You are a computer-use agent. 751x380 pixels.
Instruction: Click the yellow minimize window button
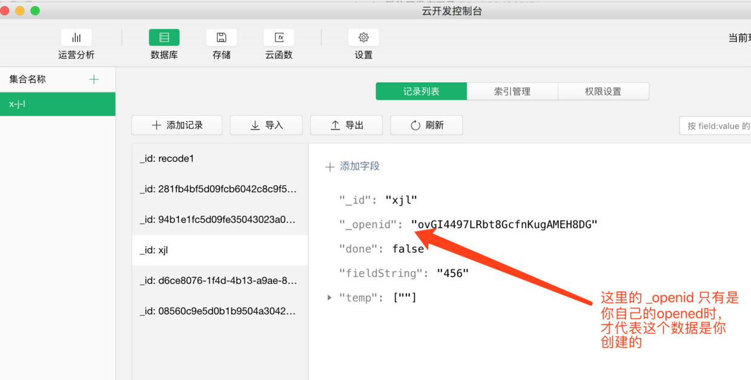(20, 11)
